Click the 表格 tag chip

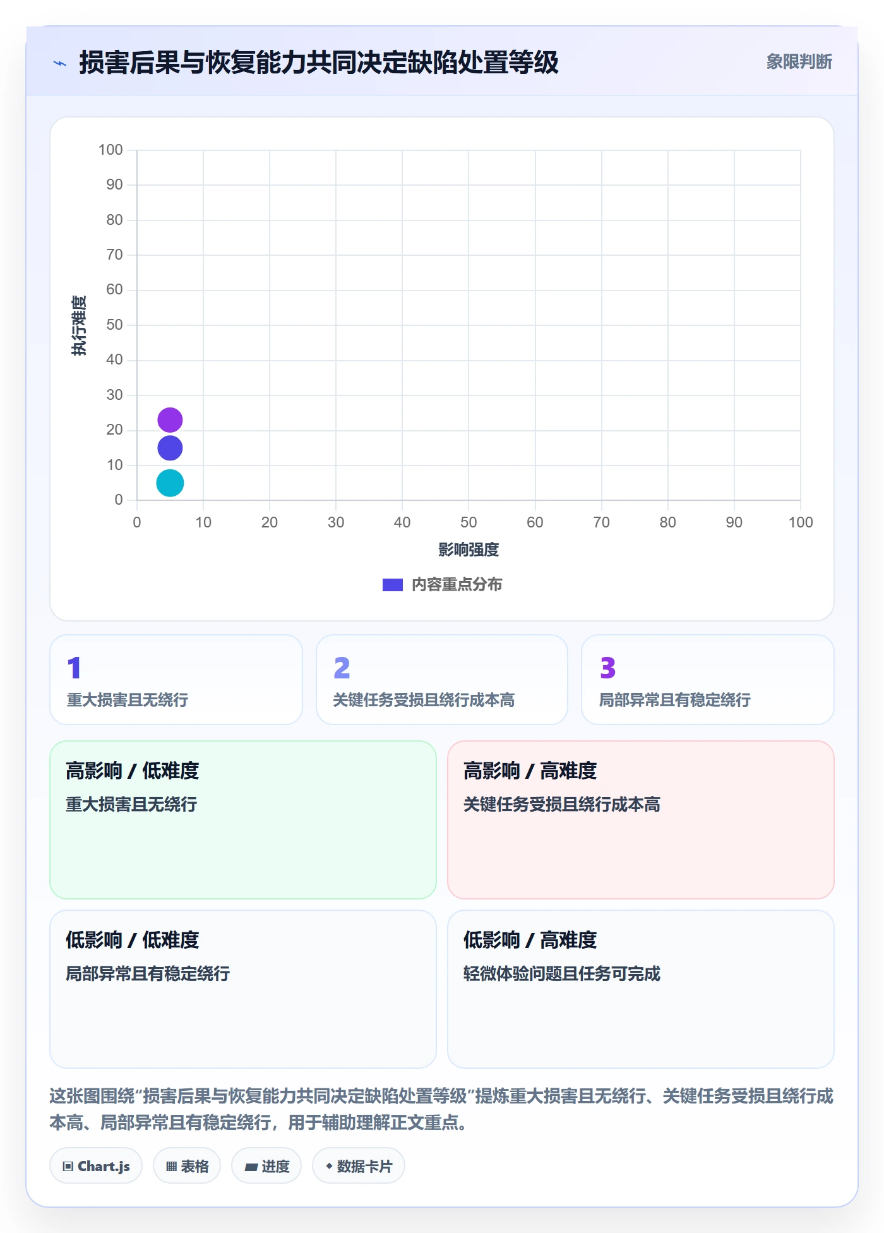(x=187, y=1166)
